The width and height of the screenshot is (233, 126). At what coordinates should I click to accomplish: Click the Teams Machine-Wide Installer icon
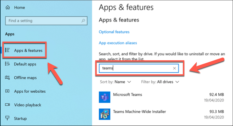105,114
